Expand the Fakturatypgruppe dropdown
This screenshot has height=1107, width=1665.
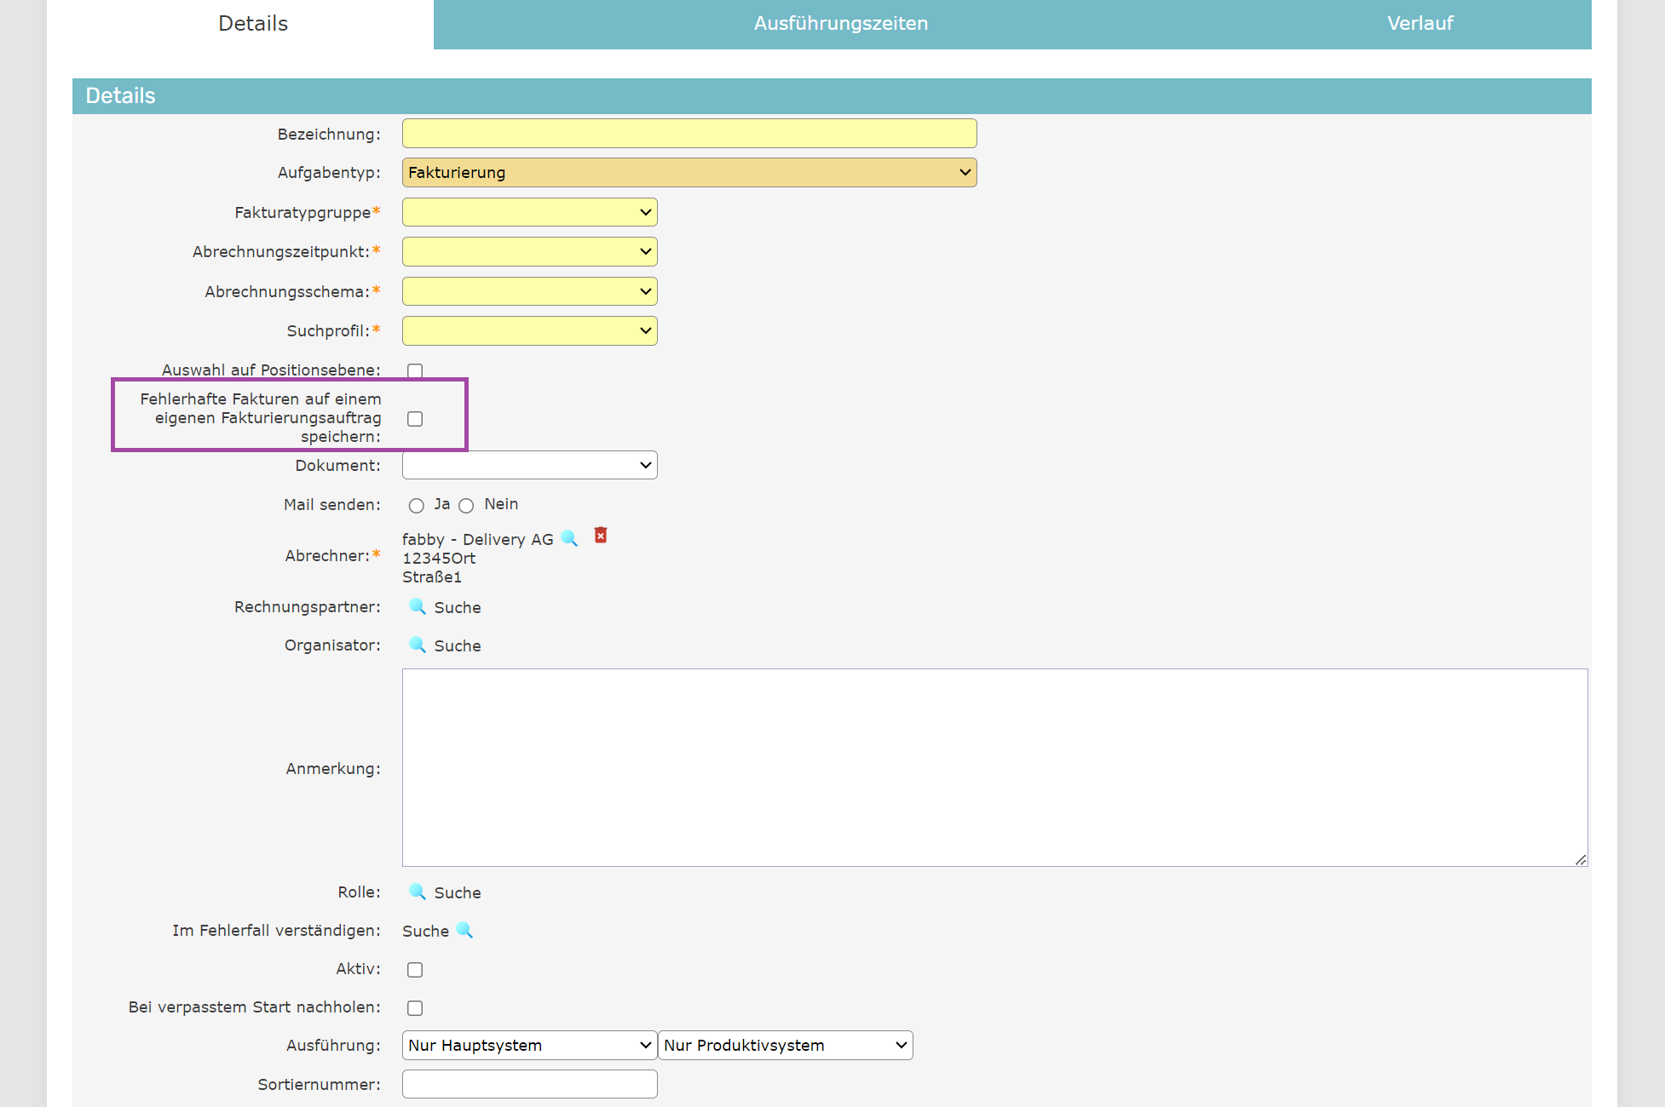tap(529, 212)
